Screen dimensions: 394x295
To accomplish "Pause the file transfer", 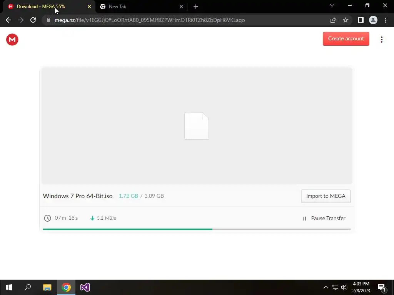I will click(x=324, y=218).
